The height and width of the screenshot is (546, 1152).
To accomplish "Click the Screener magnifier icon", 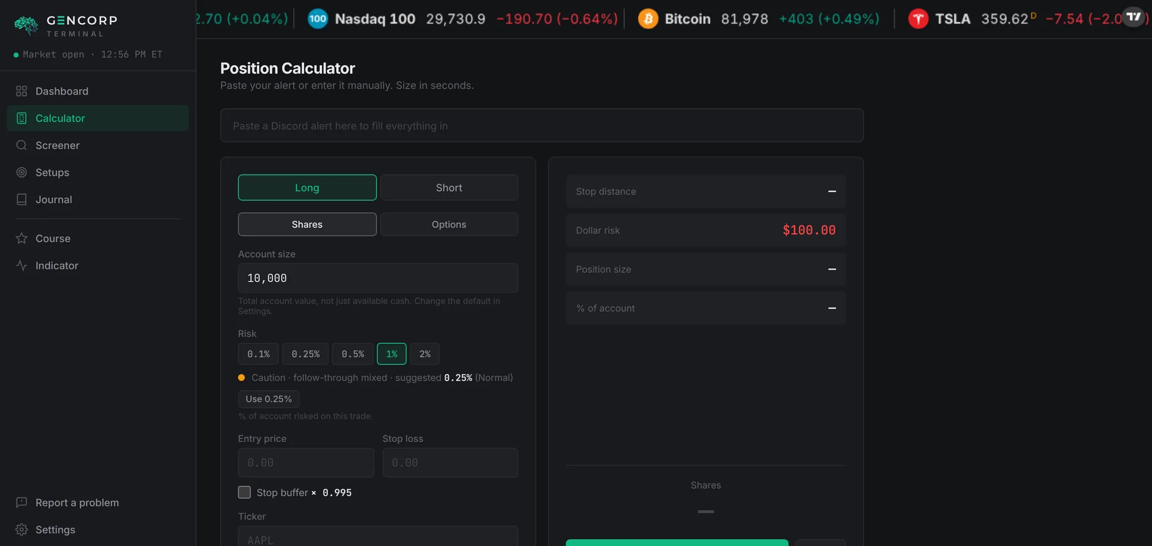I will 21,145.
